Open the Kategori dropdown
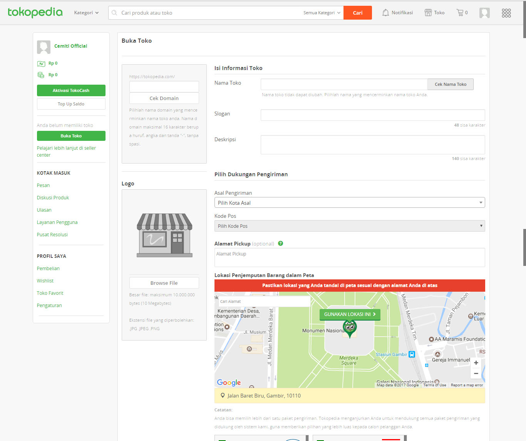The image size is (526, 441). [x=86, y=12]
